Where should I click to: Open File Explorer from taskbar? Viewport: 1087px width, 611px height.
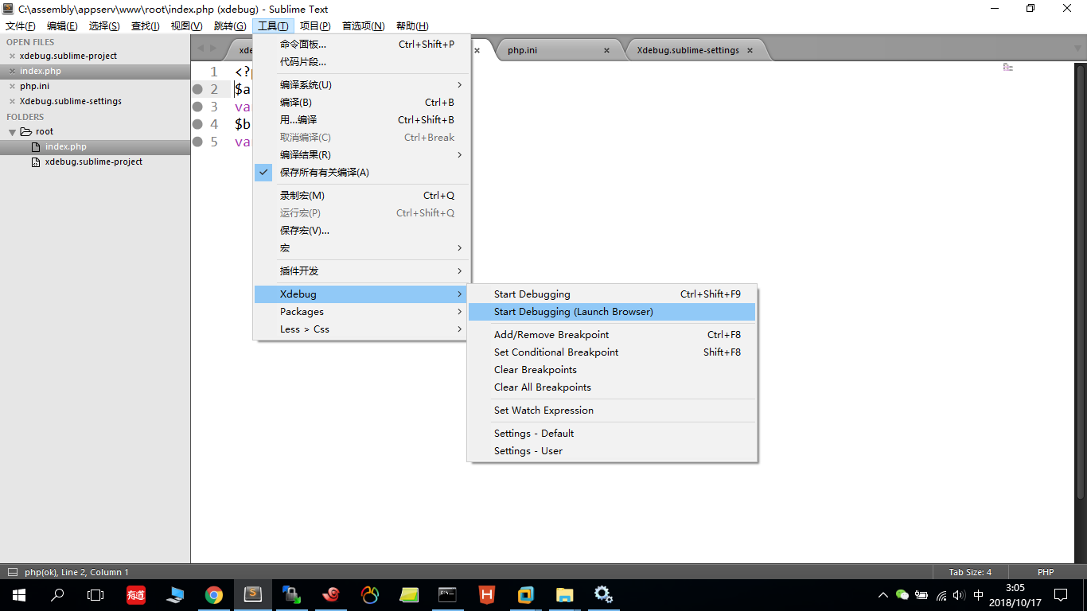pos(565,594)
